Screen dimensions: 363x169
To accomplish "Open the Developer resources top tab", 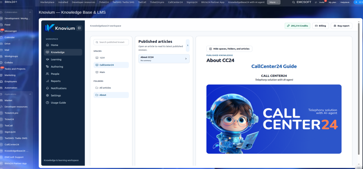I will point(84,2).
